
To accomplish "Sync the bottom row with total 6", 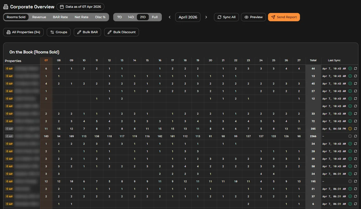I will [x=355, y=204].
